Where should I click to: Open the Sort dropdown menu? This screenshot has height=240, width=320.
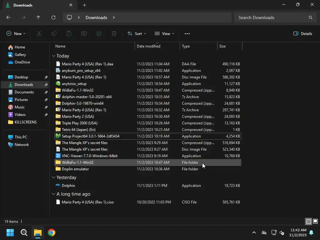[x=137, y=34]
